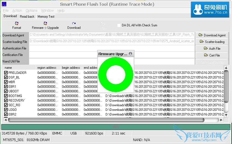This screenshot has width=232, height=144.
Task: Click the 8192Mb DRAM status entry
Action: point(38,140)
